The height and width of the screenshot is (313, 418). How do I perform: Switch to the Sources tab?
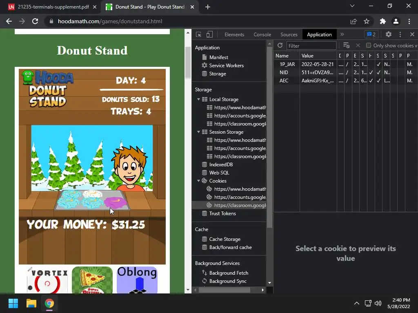point(289,35)
